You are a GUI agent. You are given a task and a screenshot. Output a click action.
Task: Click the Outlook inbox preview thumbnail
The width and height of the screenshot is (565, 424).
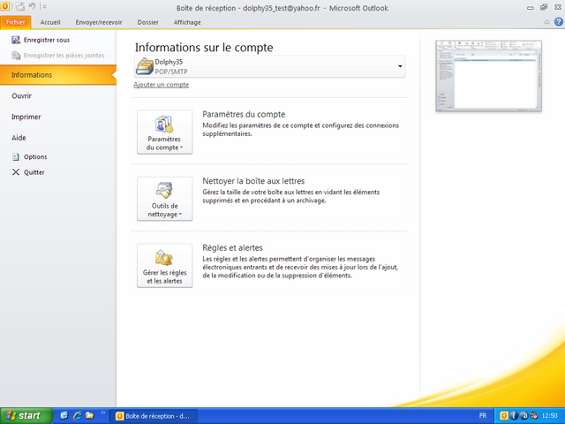point(488,76)
